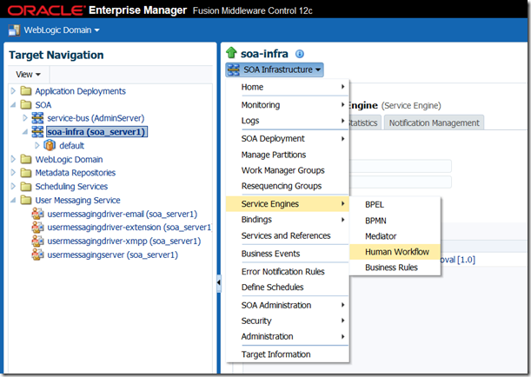The image size is (531, 377).
Task: Click the usermessagingserver icon in tree
Action: coord(37,255)
